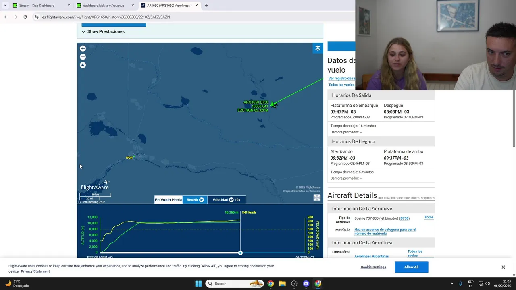Open the weather widget showing 21°C
The image size is (516, 290).
click(16, 284)
